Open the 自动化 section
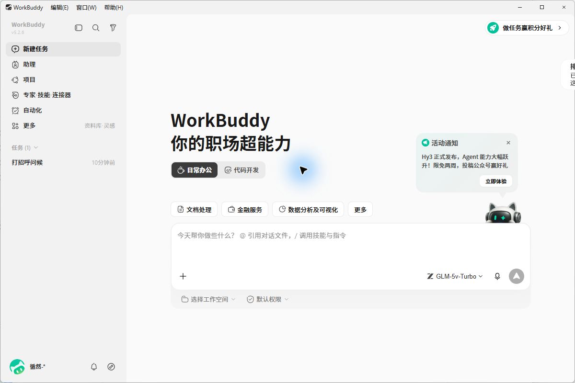 pyautogui.click(x=63, y=110)
